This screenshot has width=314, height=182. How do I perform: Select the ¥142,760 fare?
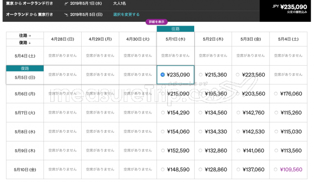click(x=238, y=112)
